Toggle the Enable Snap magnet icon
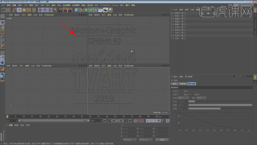The width and height of the screenshot is (257, 145). [2, 69]
